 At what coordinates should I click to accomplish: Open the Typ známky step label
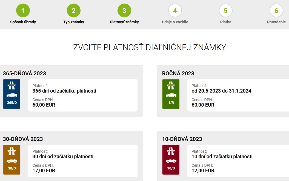click(x=74, y=22)
